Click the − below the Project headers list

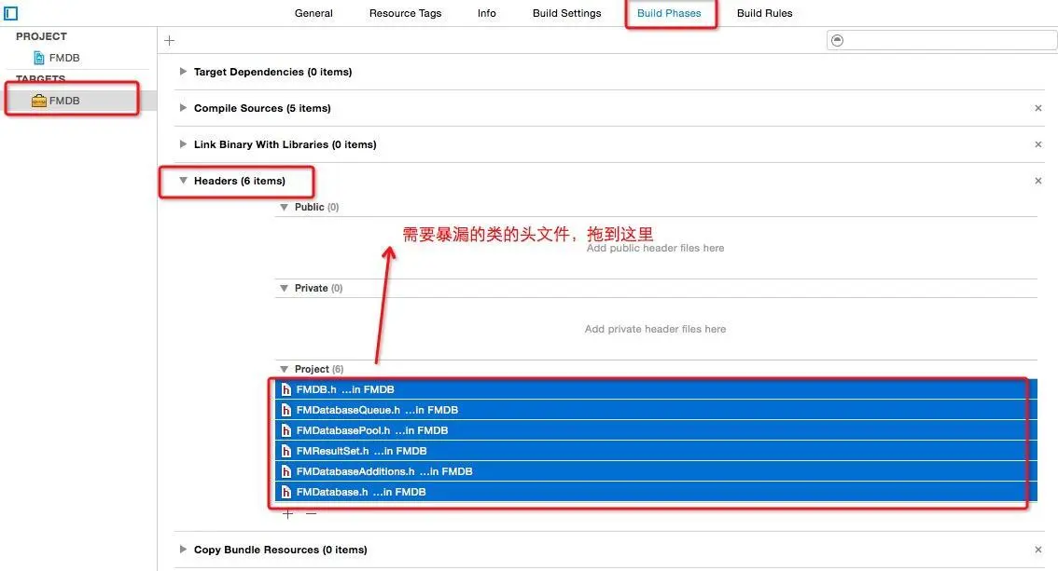pos(311,512)
